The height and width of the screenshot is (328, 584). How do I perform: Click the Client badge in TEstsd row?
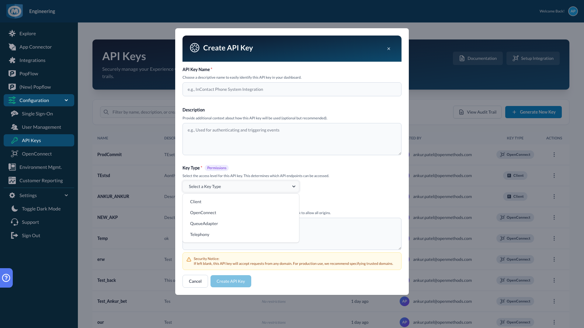pyautogui.click(x=515, y=176)
